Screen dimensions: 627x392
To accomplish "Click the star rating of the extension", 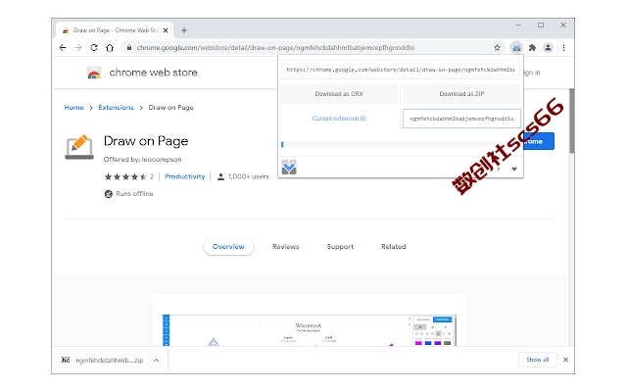I will [125, 176].
